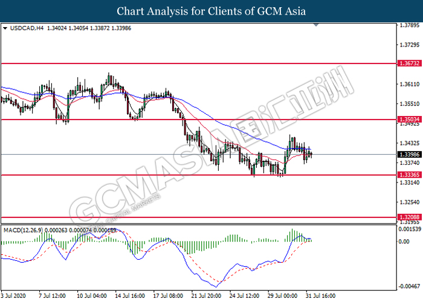Image resolution: width=423 pixels, height=302 pixels.
Task: Click the current price label 1.33986
Action: (409, 155)
